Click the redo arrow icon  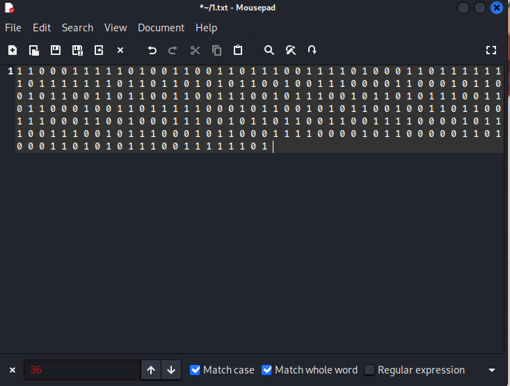(173, 50)
